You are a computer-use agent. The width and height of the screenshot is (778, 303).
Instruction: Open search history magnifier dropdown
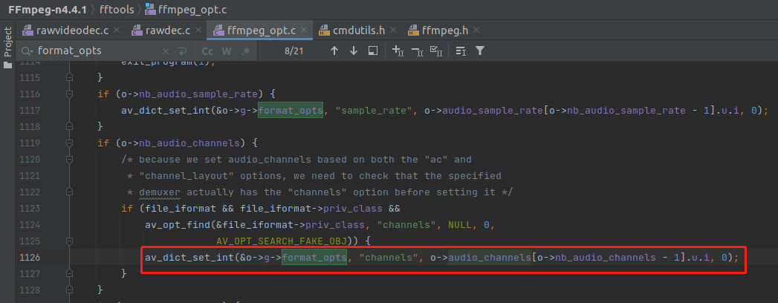click(27, 51)
